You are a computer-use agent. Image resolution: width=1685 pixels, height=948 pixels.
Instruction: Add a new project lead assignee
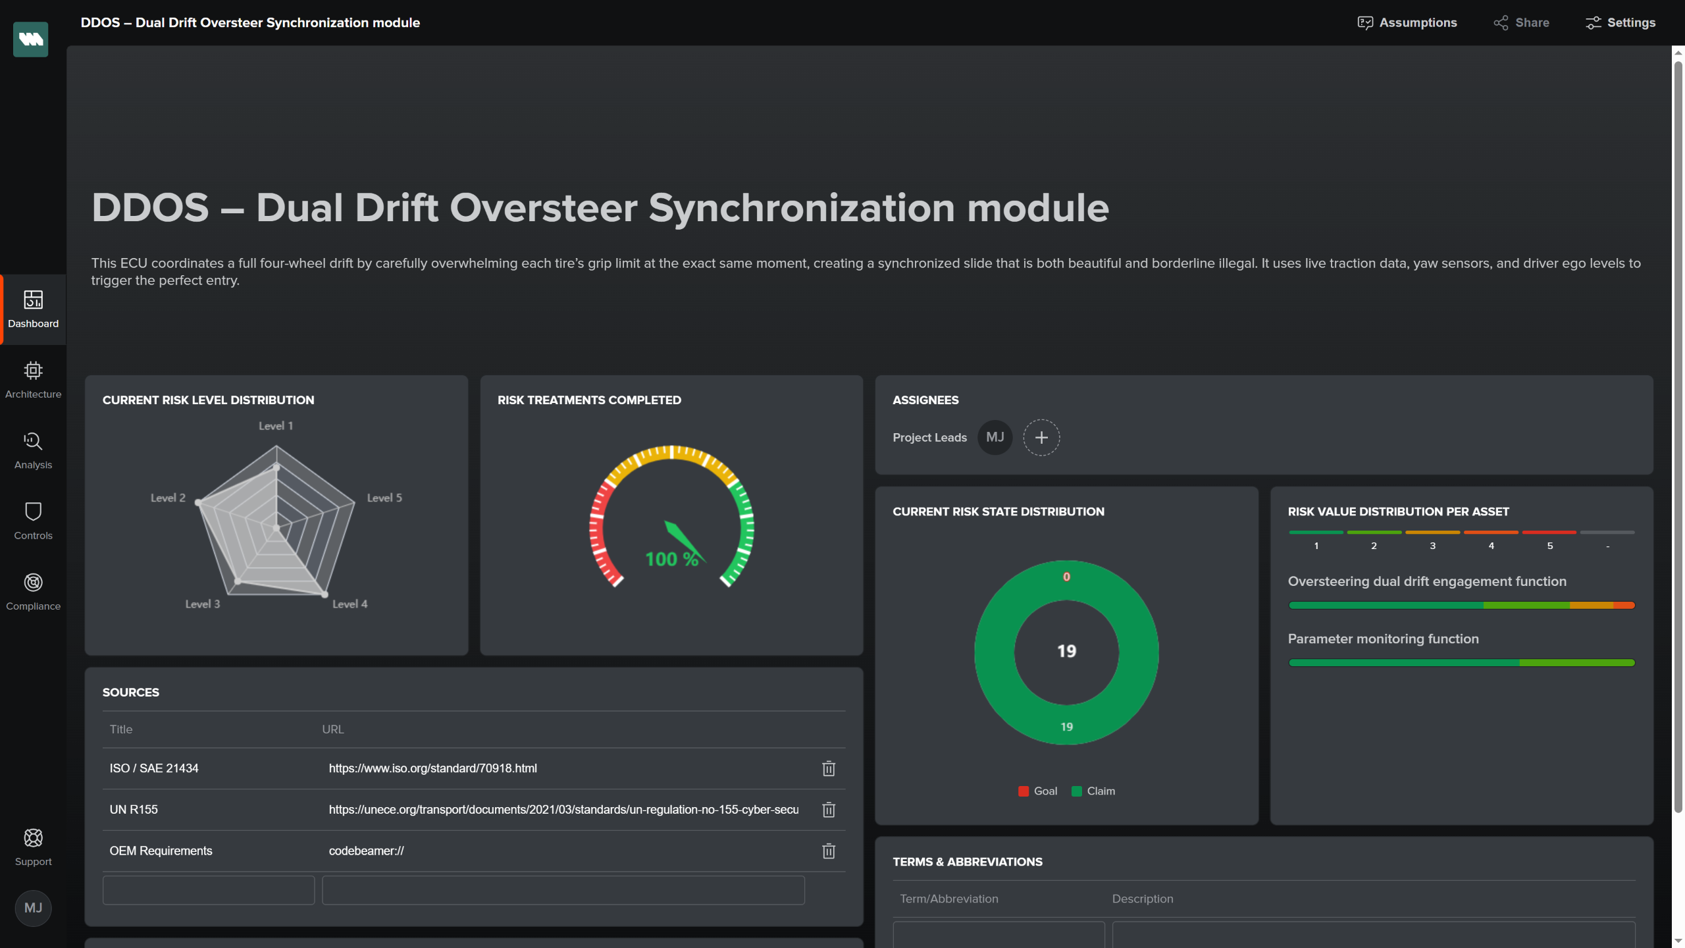coord(1041,438)
